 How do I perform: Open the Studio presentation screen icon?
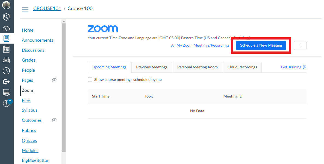pyautogui.click(x=6, y=93)
